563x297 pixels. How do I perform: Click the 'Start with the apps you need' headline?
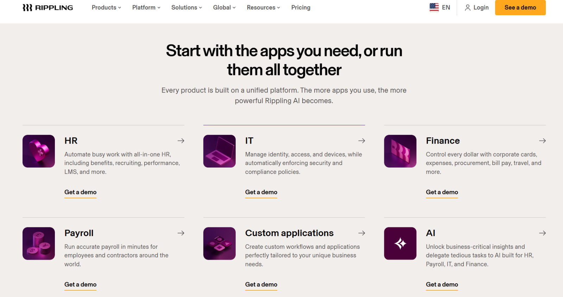tap(284, 60)
